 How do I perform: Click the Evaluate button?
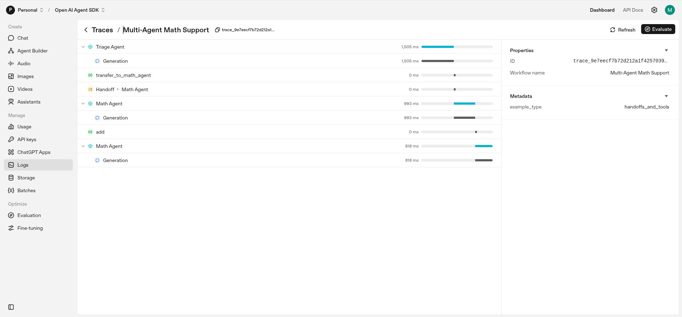(658, 29)
